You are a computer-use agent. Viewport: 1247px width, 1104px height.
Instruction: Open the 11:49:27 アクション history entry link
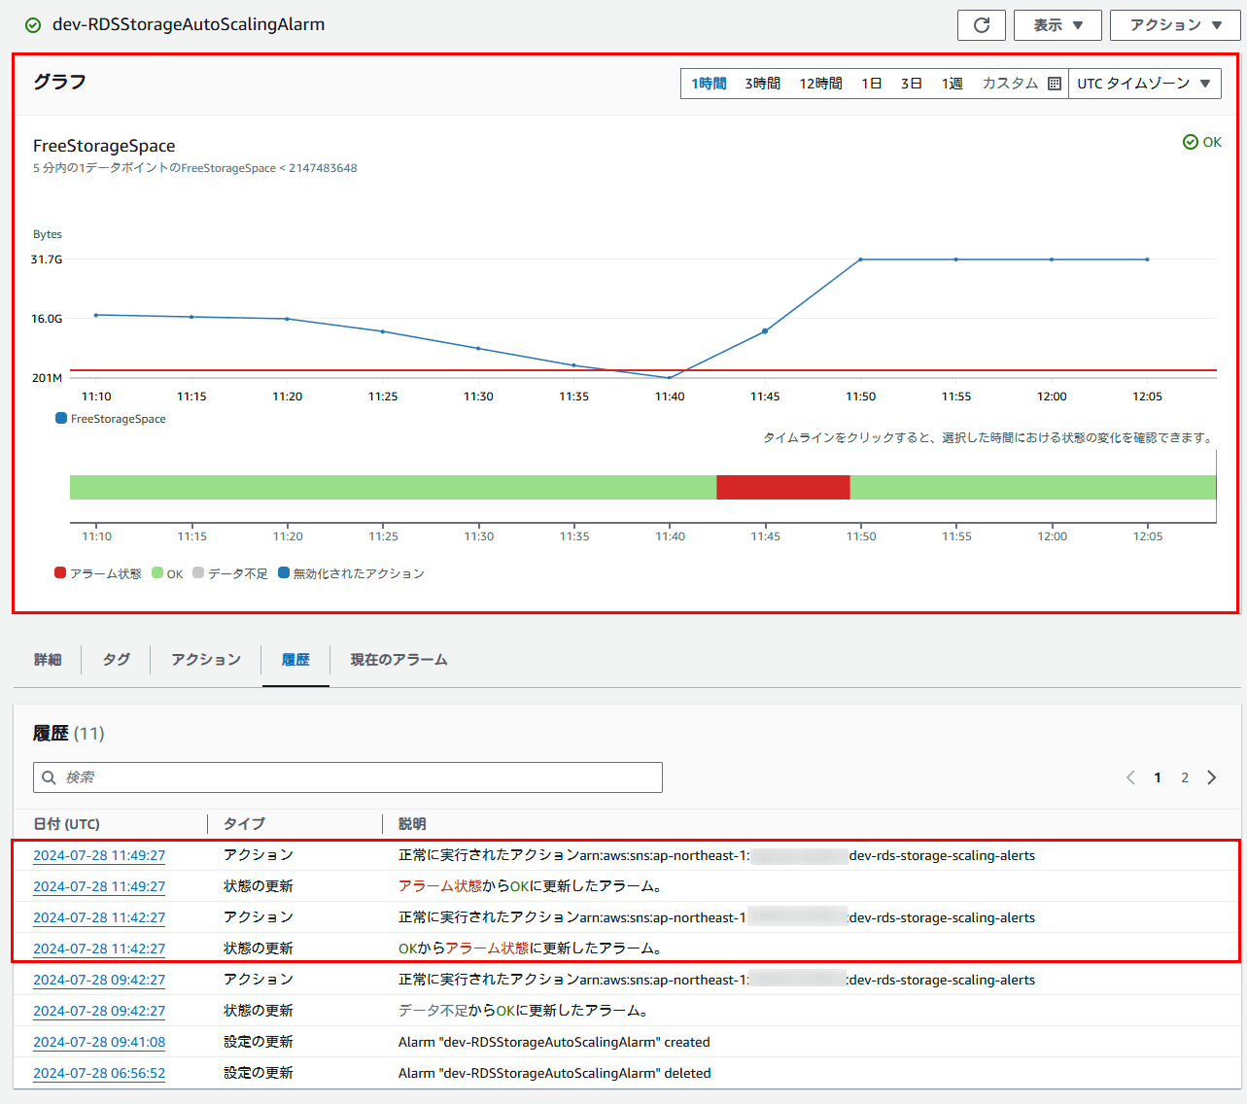click(99, 856)
